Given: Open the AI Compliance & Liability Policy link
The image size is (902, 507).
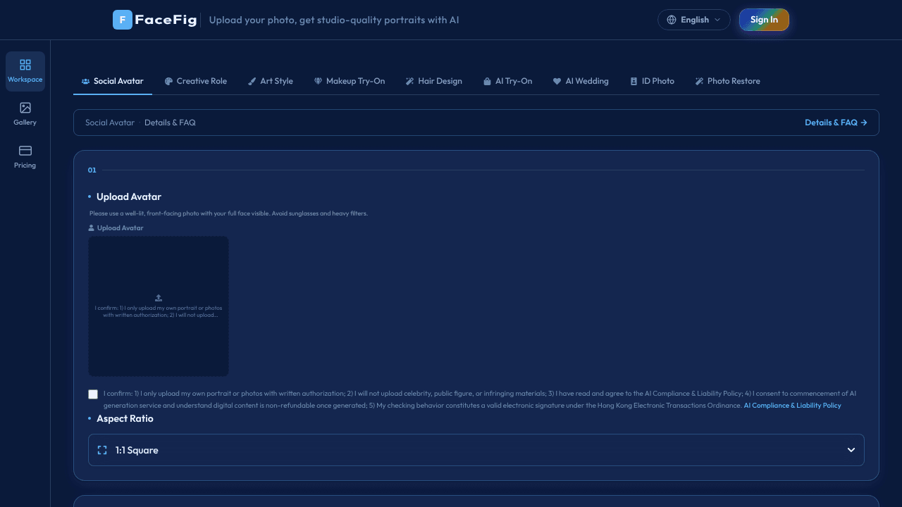Looking at the screenshot, I should point(792,406).
